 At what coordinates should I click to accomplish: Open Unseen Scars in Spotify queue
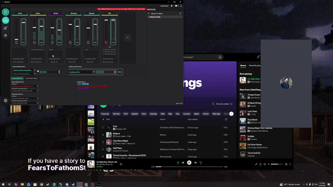[254, 95]
